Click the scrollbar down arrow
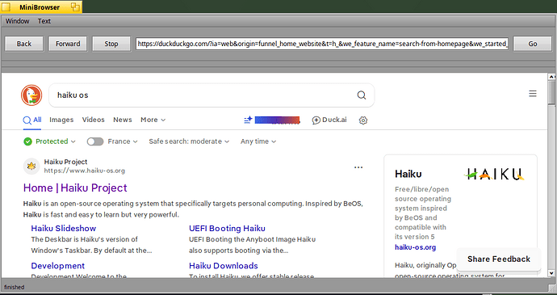Image resolution: width=557 pixels, height=295 pixels. 551,274
